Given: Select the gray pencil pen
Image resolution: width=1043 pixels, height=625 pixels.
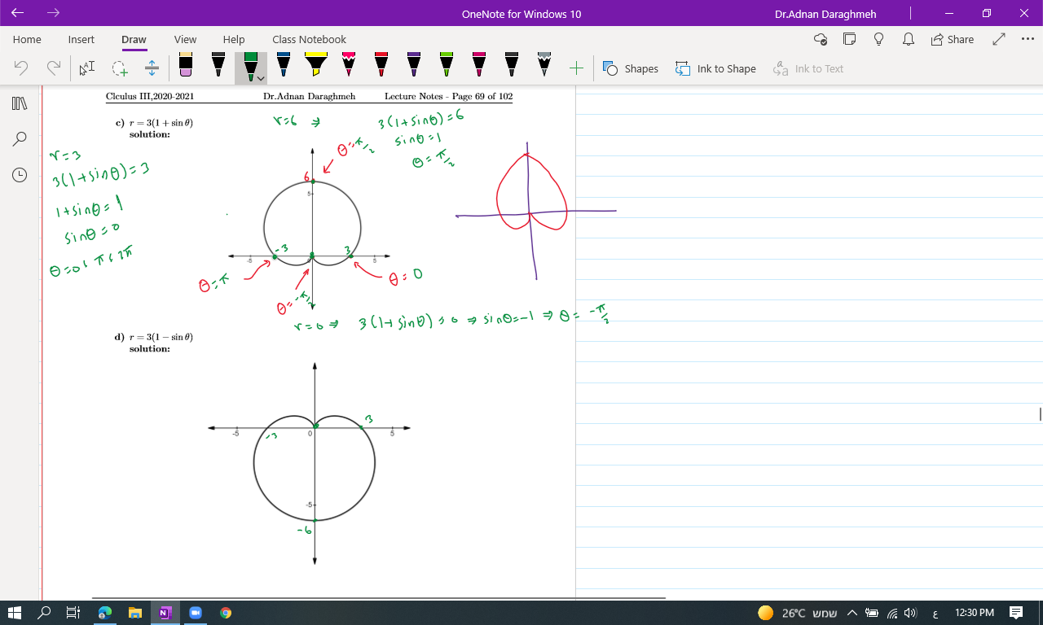Looking at the screenshot, I should coord(544,65).
